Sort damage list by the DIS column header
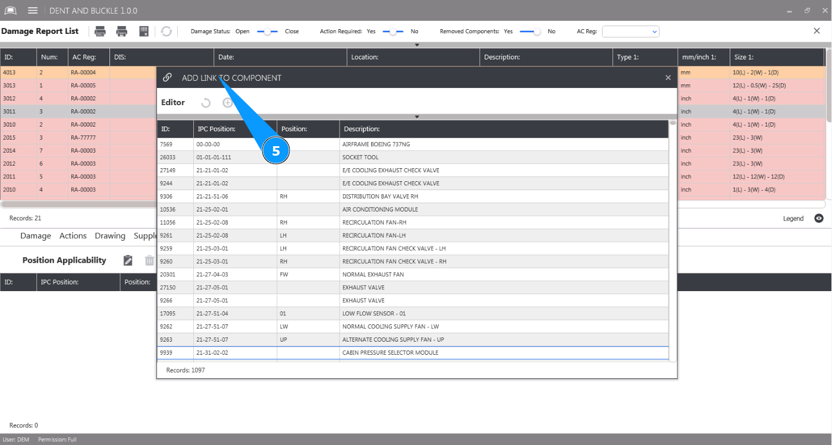This screenshot has width=832, height=445. [x=162, y=57]
